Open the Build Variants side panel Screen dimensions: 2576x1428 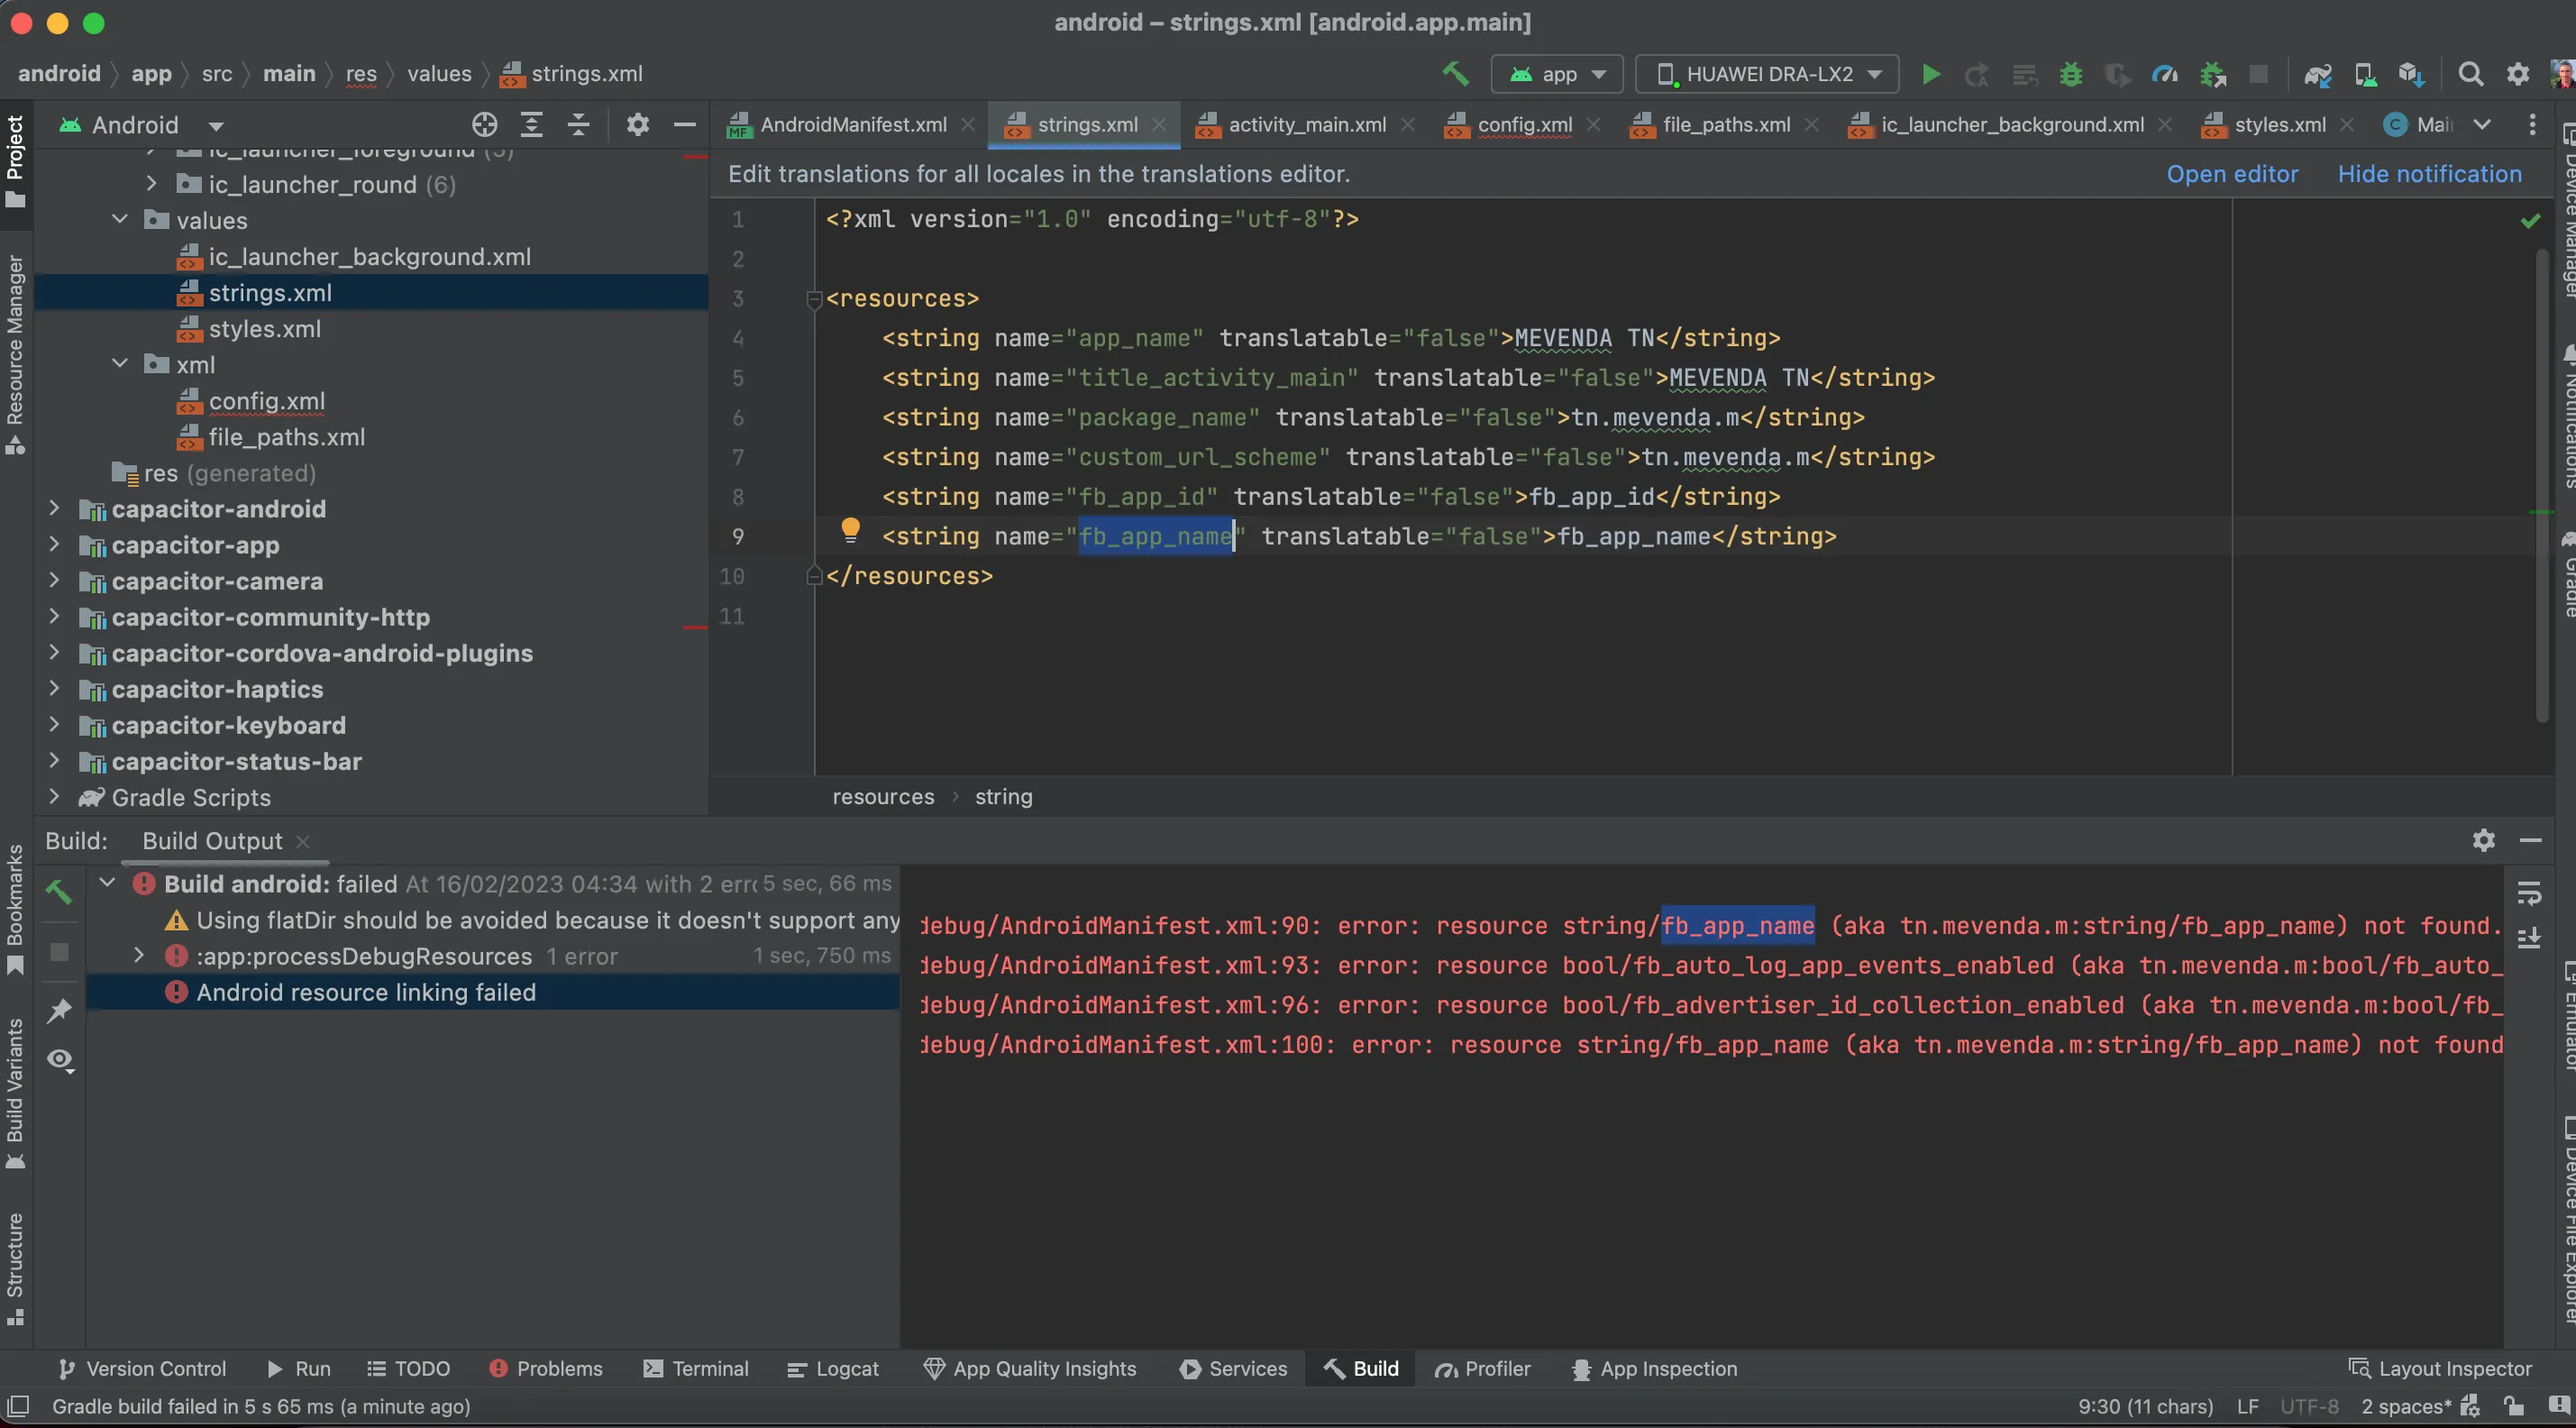[x=15, y=1094]
